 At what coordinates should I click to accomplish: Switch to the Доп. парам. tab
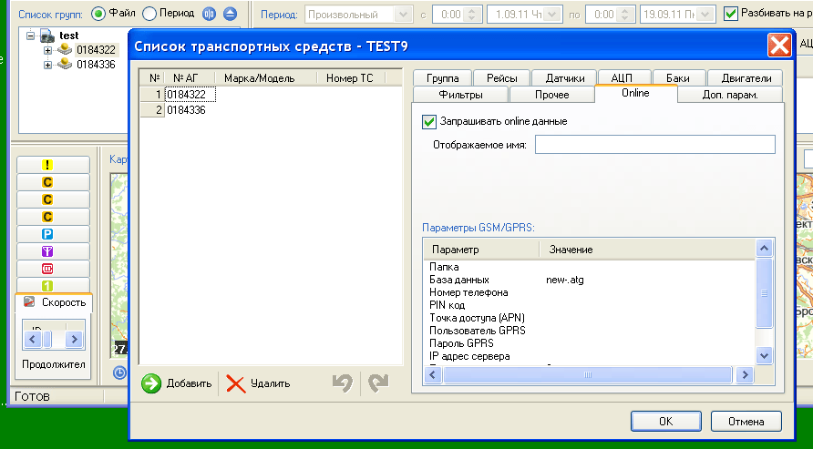click(x=729, y=95)
